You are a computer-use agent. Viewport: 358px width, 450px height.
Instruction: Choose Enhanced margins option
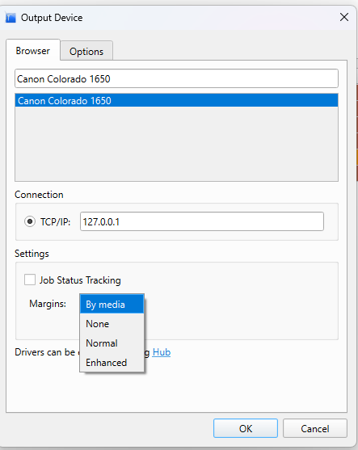112,363
